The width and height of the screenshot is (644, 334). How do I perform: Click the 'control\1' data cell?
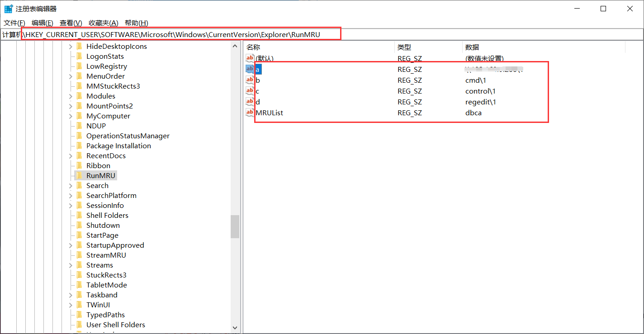[480, 91]
